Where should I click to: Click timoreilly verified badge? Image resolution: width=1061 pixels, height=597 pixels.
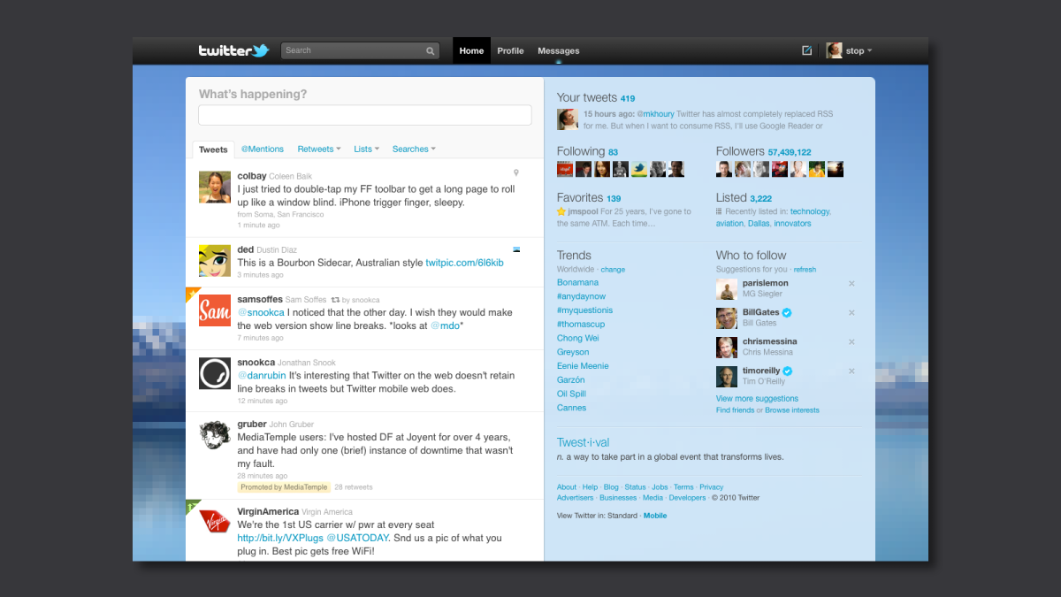point(787,371)
